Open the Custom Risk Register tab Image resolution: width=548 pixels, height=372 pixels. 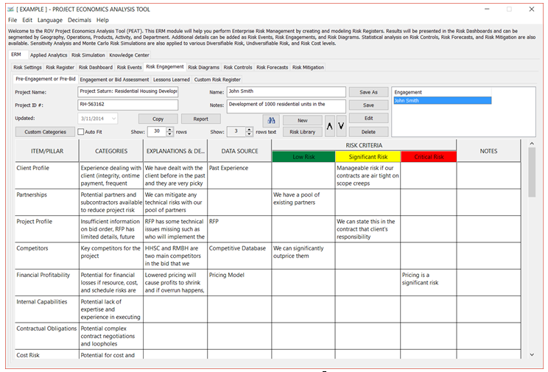(x=217, y=80)
